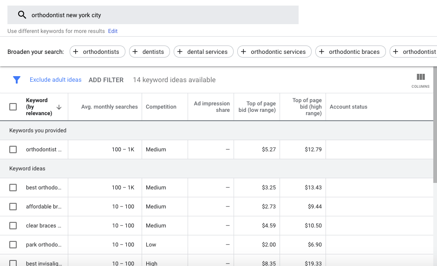Screen dimensions: 437x266
Task: Tick the checkbox for park orthodontics row
Action: pos(13,245)
